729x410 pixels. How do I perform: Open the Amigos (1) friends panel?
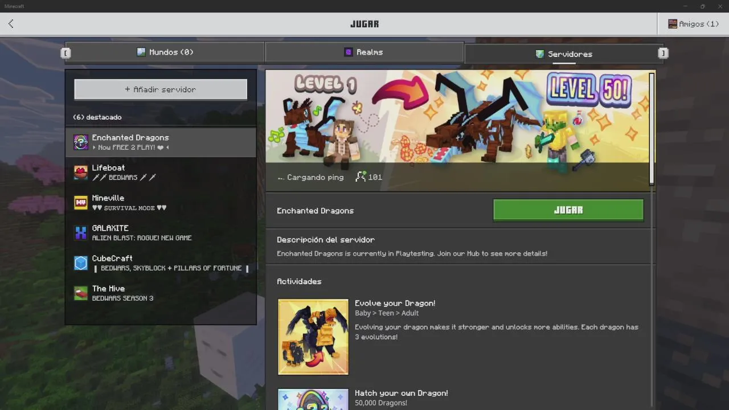(693, 24)
